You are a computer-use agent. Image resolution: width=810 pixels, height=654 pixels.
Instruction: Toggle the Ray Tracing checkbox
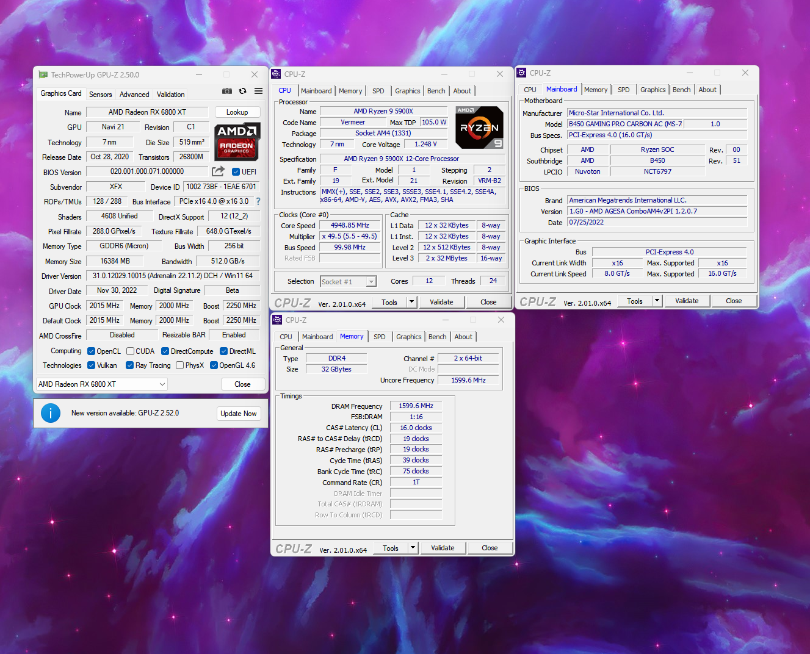(129, 365)
